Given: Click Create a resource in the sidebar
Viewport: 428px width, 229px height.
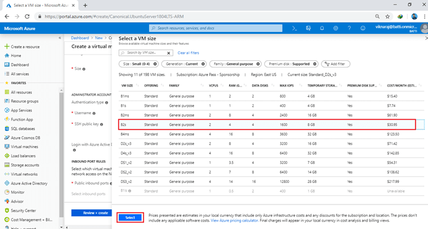Looking at the screenshot, I should click(22, 47).
